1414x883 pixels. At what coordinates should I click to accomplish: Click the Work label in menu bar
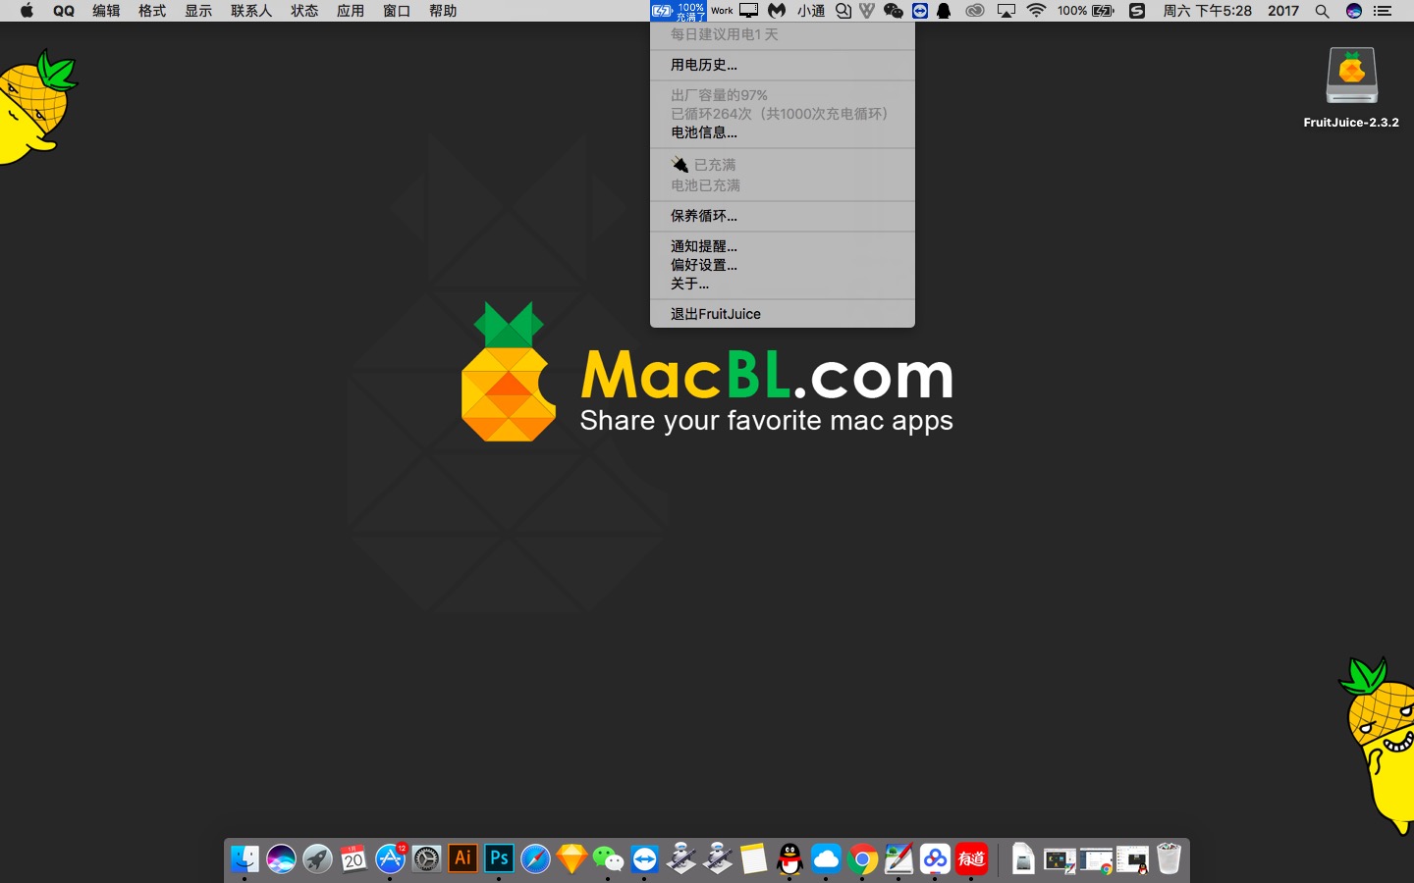(x=722, y=11)
